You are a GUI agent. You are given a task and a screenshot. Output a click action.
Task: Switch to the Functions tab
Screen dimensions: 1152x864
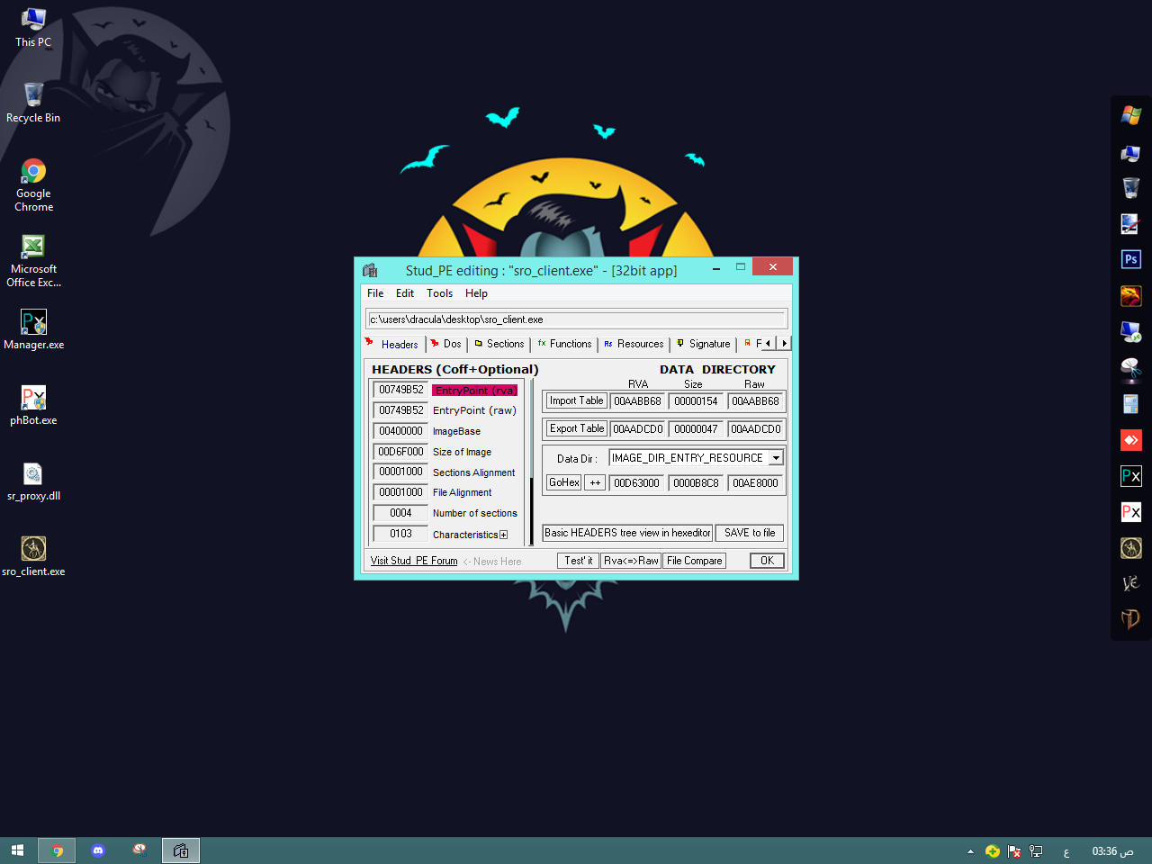(x=565, y=344)
